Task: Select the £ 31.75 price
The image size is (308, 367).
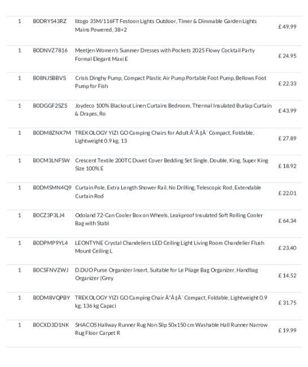Action: pos(287,303)
